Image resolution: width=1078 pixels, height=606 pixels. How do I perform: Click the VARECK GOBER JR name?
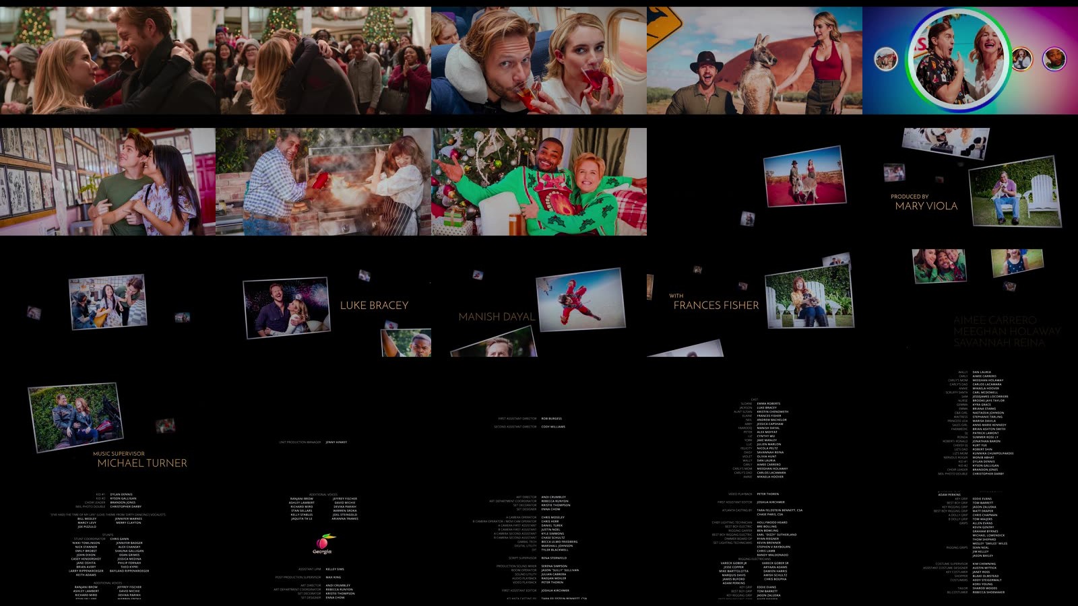click(x=734, y=563)
